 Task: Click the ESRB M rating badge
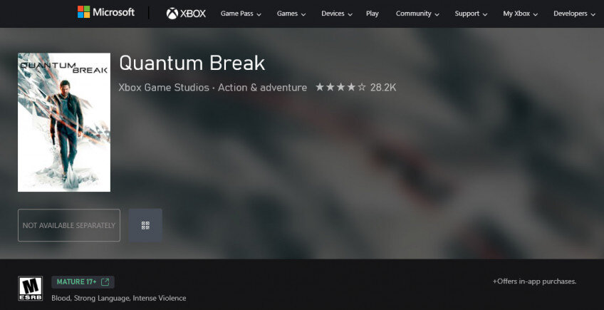click(31, 289)
